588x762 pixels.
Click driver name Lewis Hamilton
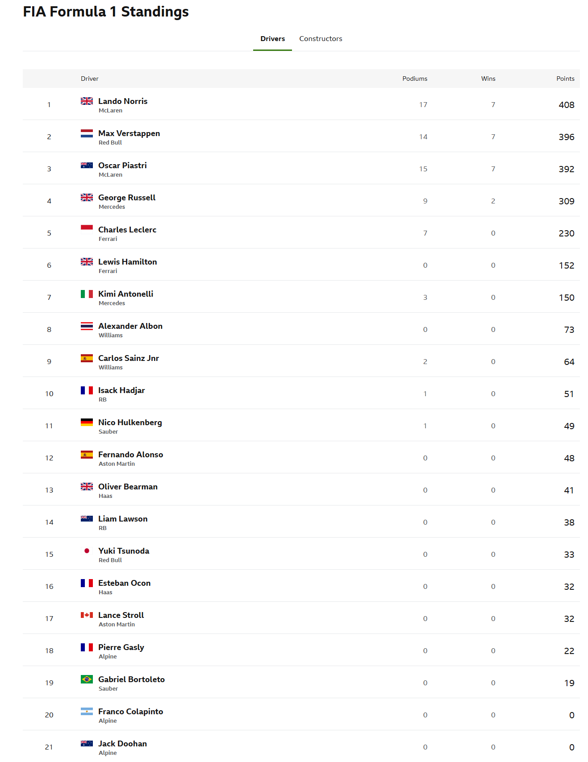click(127, 262)
